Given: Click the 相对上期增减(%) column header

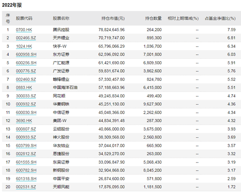Looking at the screenshot, I should click(183, 18).
